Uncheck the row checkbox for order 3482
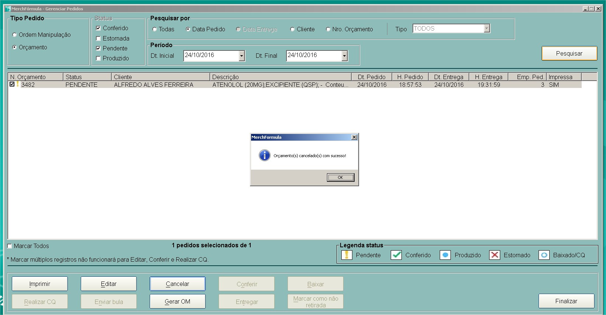The height and width of the screenshot is (315, 606). [12, 84]
